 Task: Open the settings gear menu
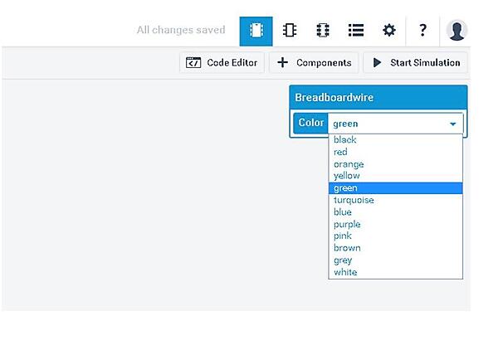click(389, 31)
